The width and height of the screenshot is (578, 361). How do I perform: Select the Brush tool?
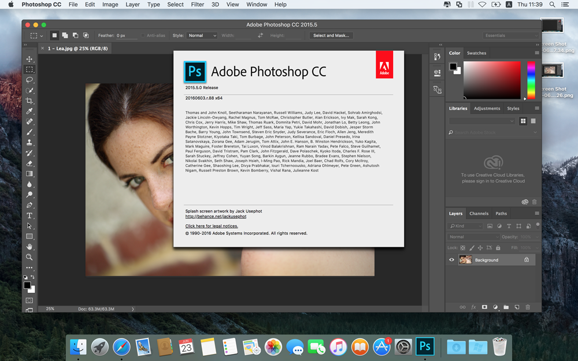pyautogui.click(x=29, y=132)
